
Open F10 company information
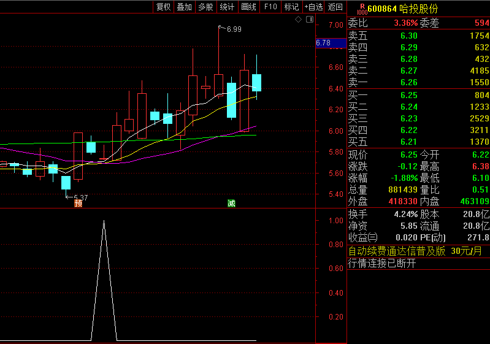pyautogui.click(x=270, y=7)
